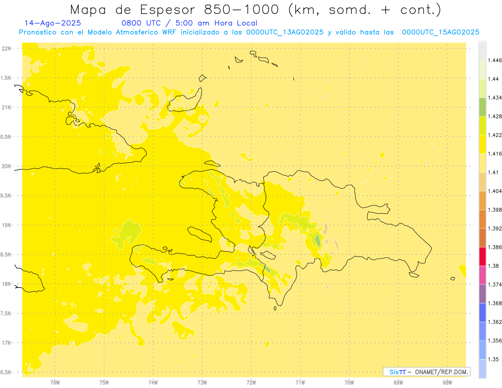Click the latitude label 17N
This screenshot has height=388, width=502.
(6, 343)
